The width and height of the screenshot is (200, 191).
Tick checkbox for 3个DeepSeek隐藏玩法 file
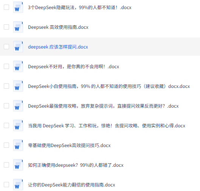(6, 7)
